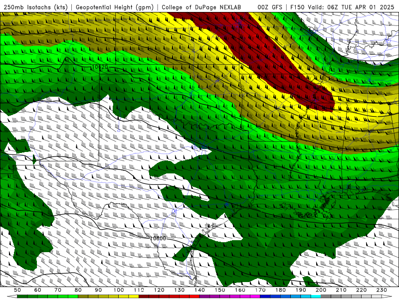The height and width of the screenshot is (299, 399).
Task: Click the 220 knot scale label
Action: click(x=361, y=290)
